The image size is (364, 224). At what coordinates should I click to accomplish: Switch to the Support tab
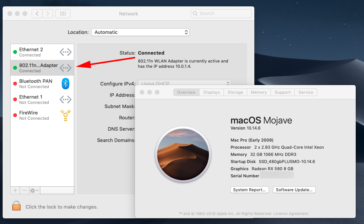pyautogui.click(x=283, y=92)
